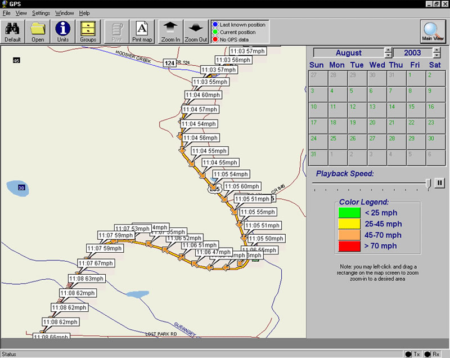Zoom in on the map
Viewport: 450px width, 358px height.
[170, 32]
